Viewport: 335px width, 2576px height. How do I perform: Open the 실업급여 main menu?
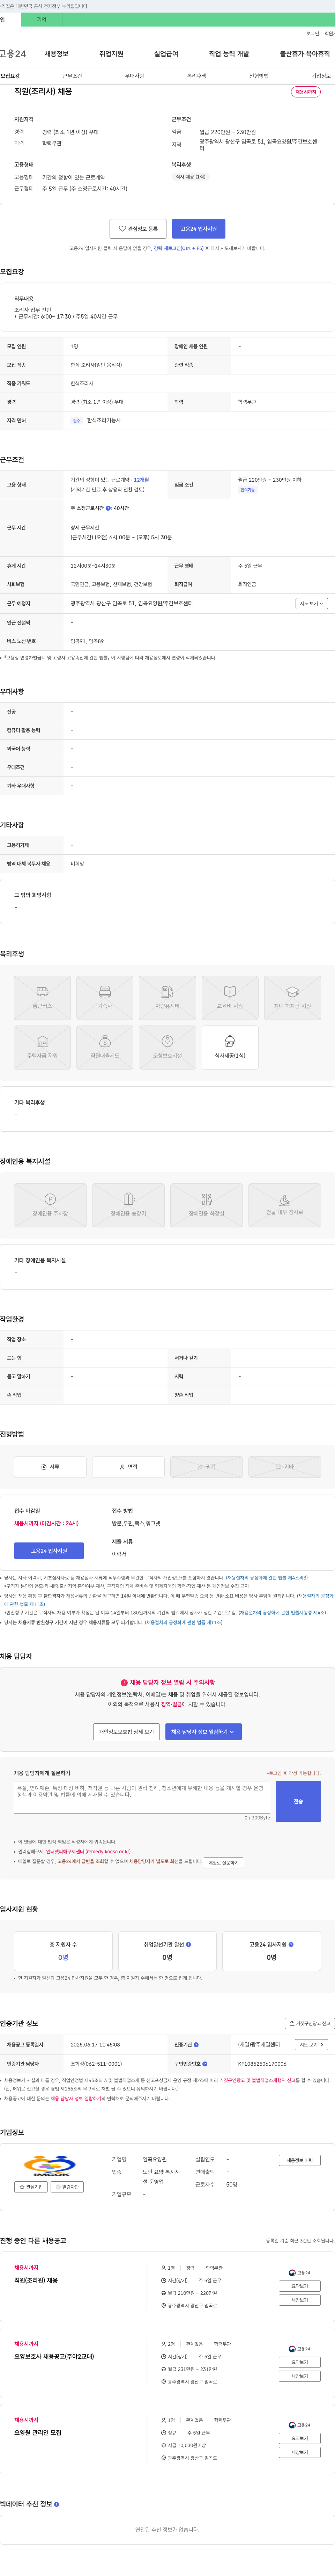tap(166, 54)
